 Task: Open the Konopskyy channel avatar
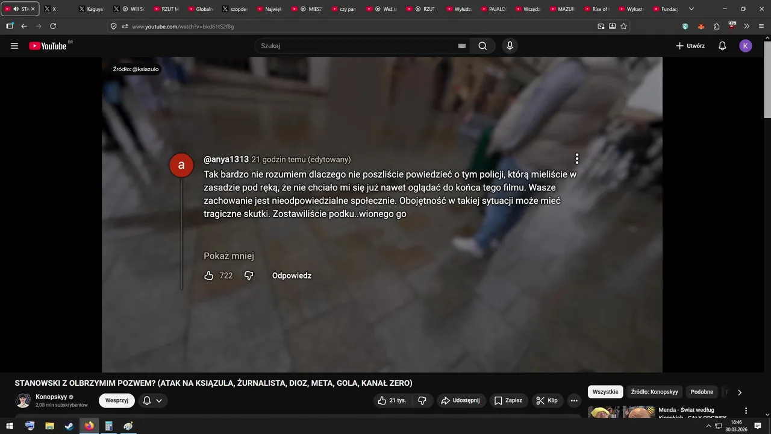[23, 401]
